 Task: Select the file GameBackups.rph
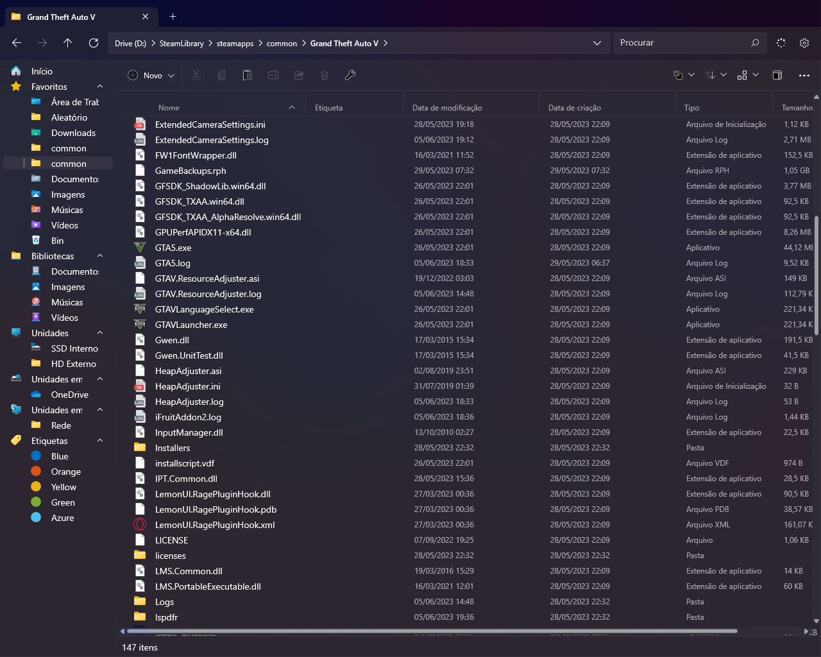click(x=190, y=171)
